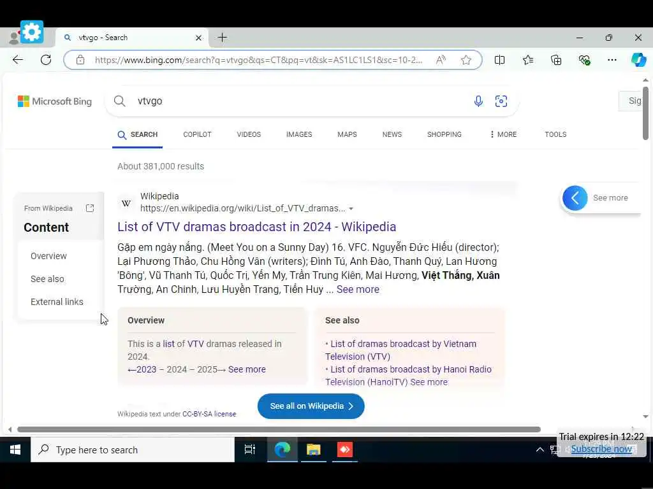Open Browser essentials heart icon
Image resolution: width=653 pixels, height=489 pixels.
pos(584,60)
